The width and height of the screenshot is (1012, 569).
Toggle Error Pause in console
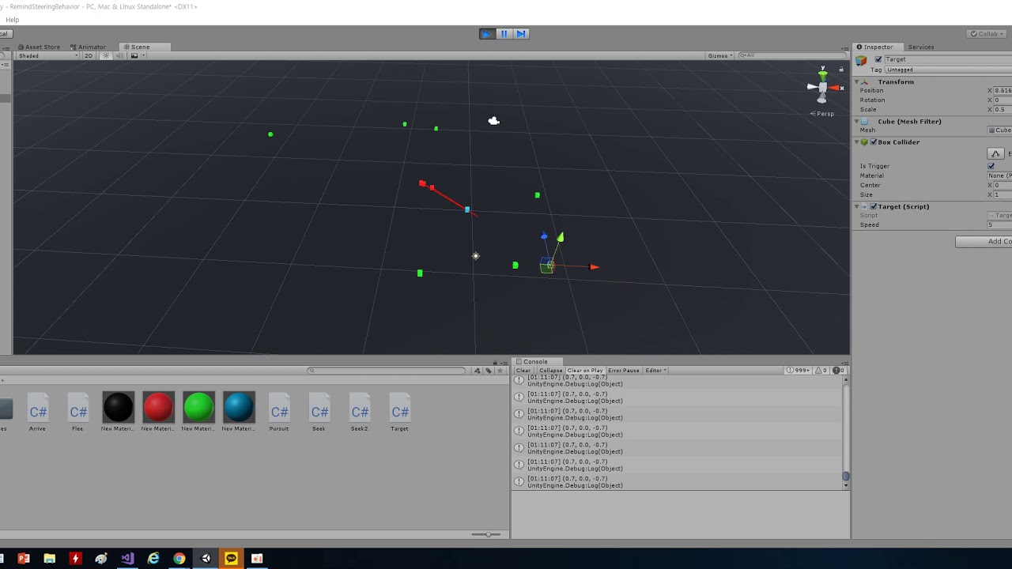pos(623,371)
